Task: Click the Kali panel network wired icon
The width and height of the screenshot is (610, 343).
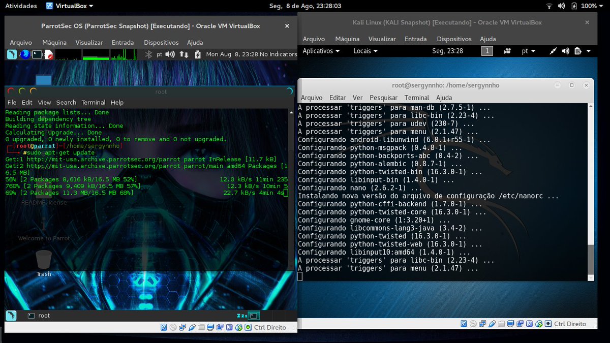Action: coord(553,51)
